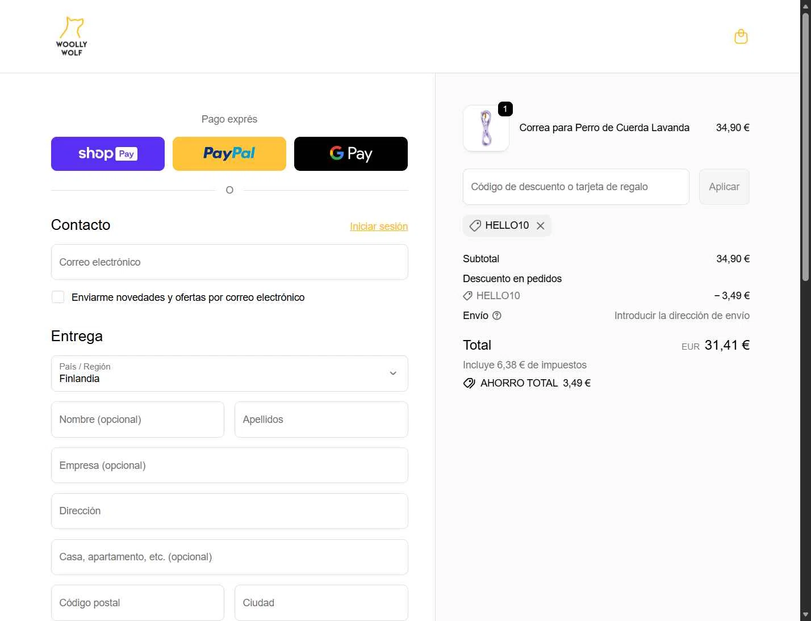
Task: Focus the Casa, apartamento field
Action: tap(229, 557)
